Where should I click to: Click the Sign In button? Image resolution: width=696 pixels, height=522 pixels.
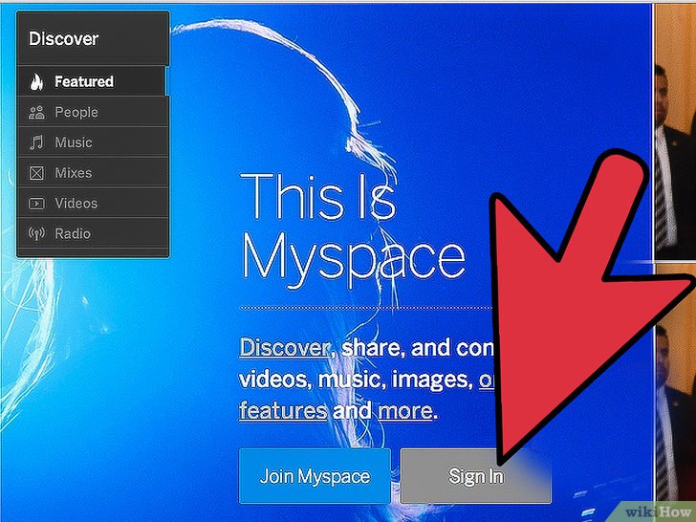click(475, 476)
